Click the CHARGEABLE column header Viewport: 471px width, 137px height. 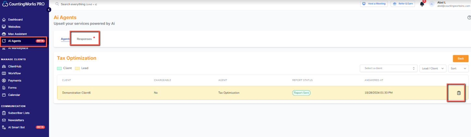[x=162, y=80]
